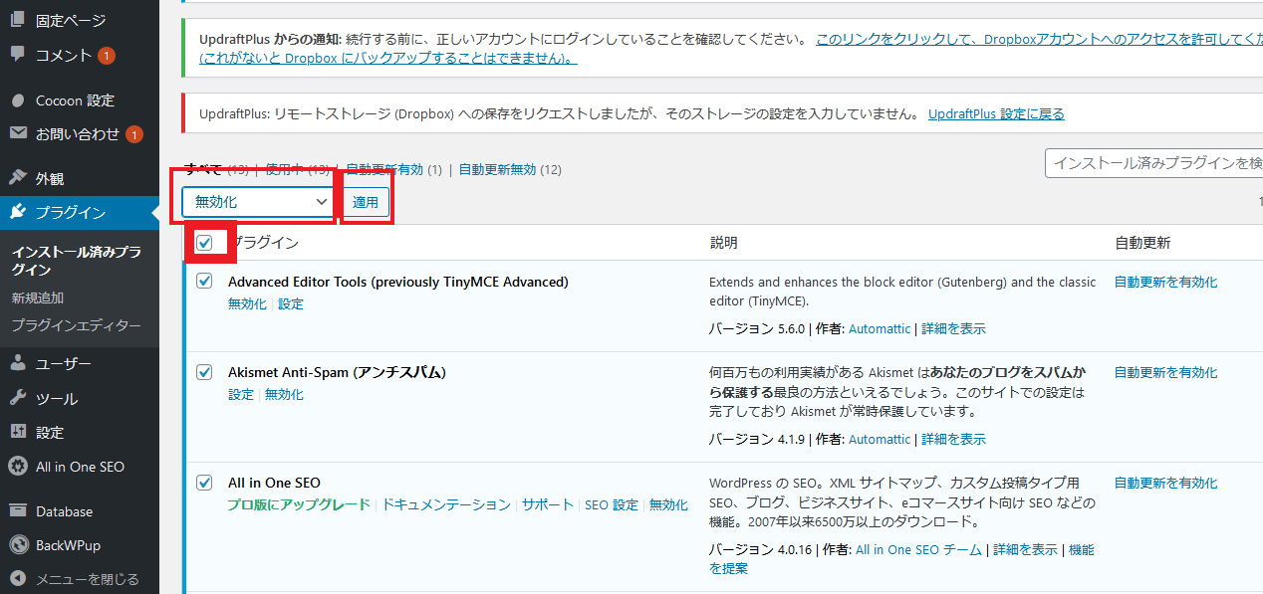Click 無効化 under All in One SEO
The height and width of the screenshot is (594, 1263).
[x=668, y=505]
